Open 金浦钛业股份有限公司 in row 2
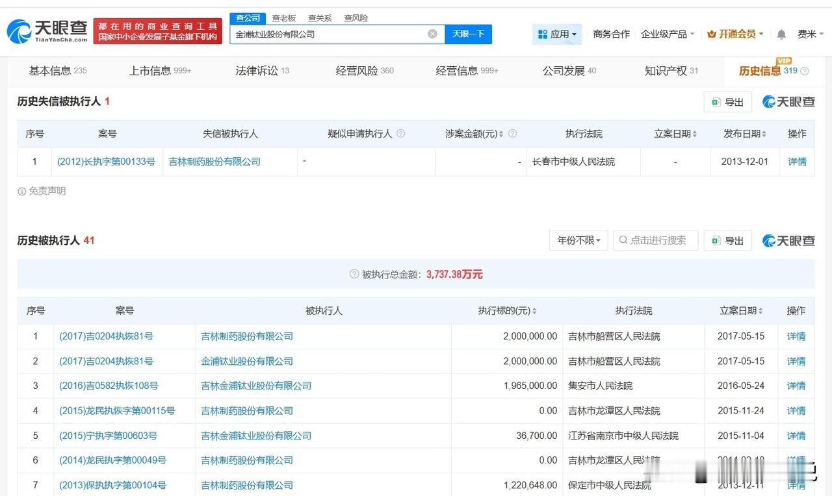The image size is (832, 496). pyautogui.click(x=247, y=361)
